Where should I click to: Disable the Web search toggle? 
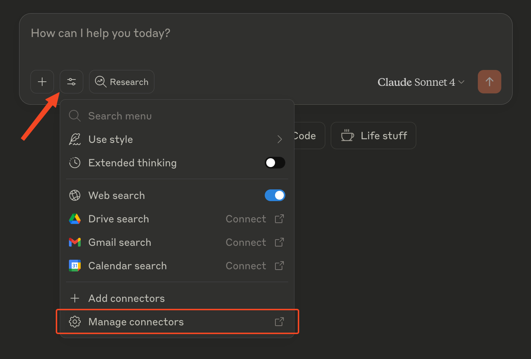click(275, 195)
